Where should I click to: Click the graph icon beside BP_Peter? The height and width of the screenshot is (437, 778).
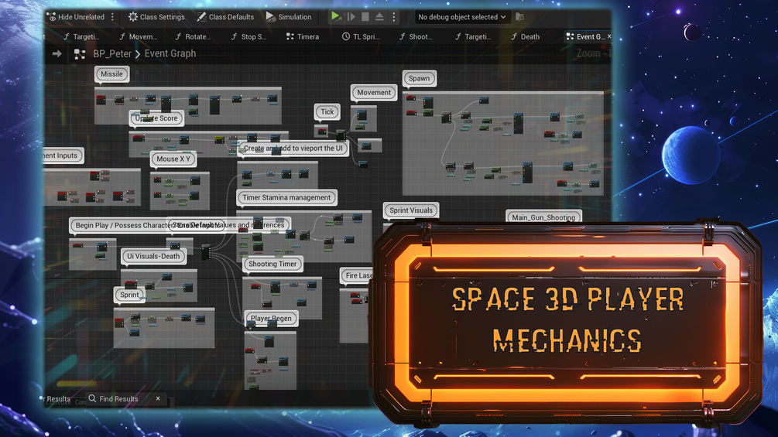point(80,54)
